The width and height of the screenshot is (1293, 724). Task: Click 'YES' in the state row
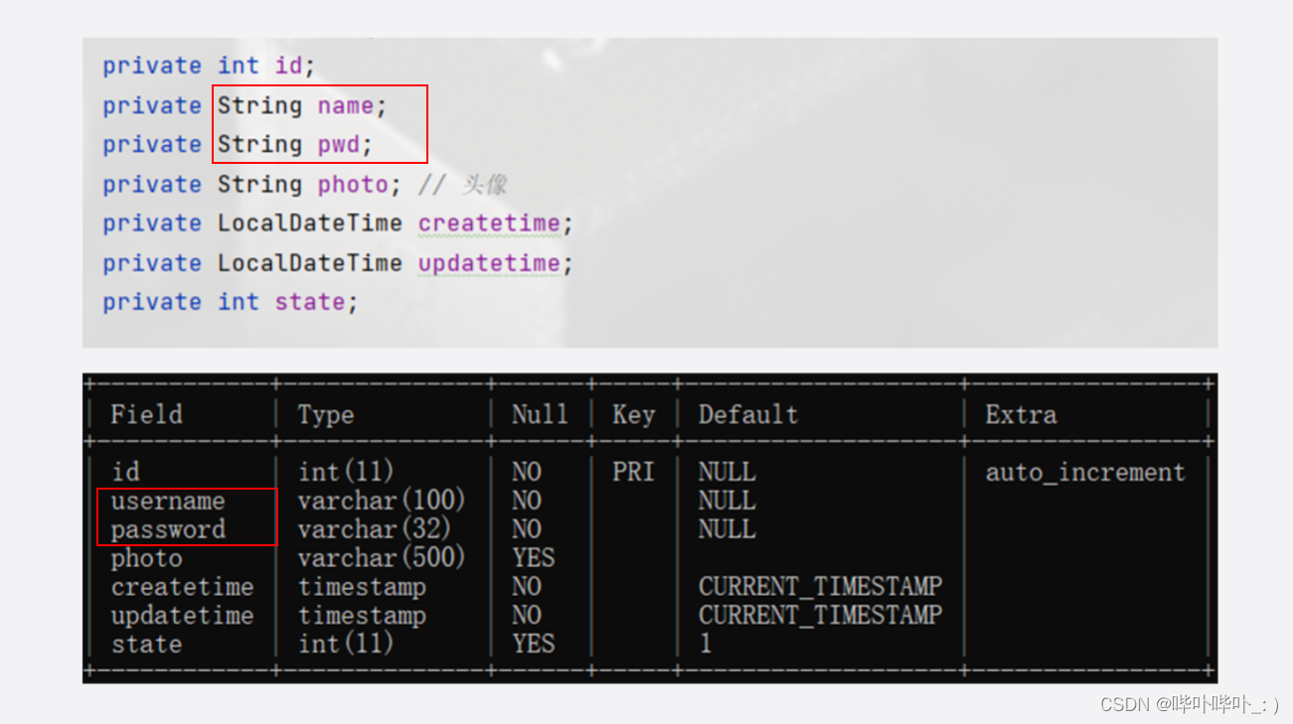pos(533,645)
